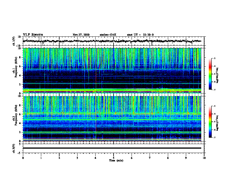Click the "-4" label on the lower color bar

pyautogui.click(x=214, y=114)
